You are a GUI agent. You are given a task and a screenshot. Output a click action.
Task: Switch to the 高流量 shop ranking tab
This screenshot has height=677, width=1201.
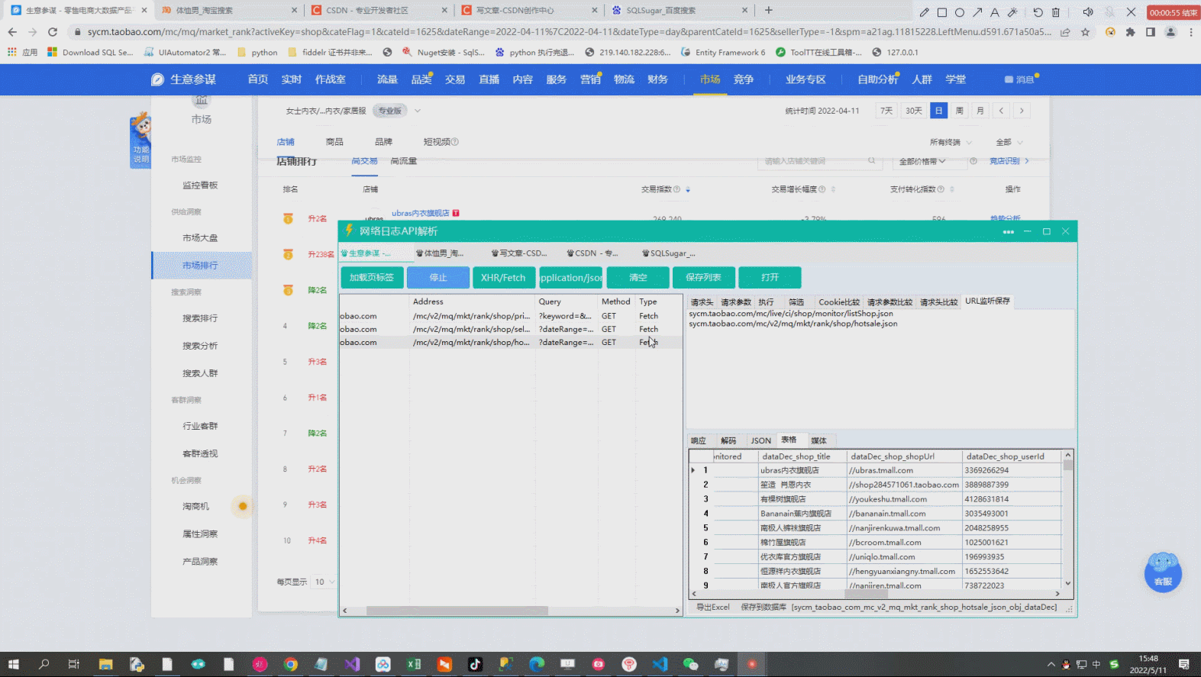[x=404, y=161]
